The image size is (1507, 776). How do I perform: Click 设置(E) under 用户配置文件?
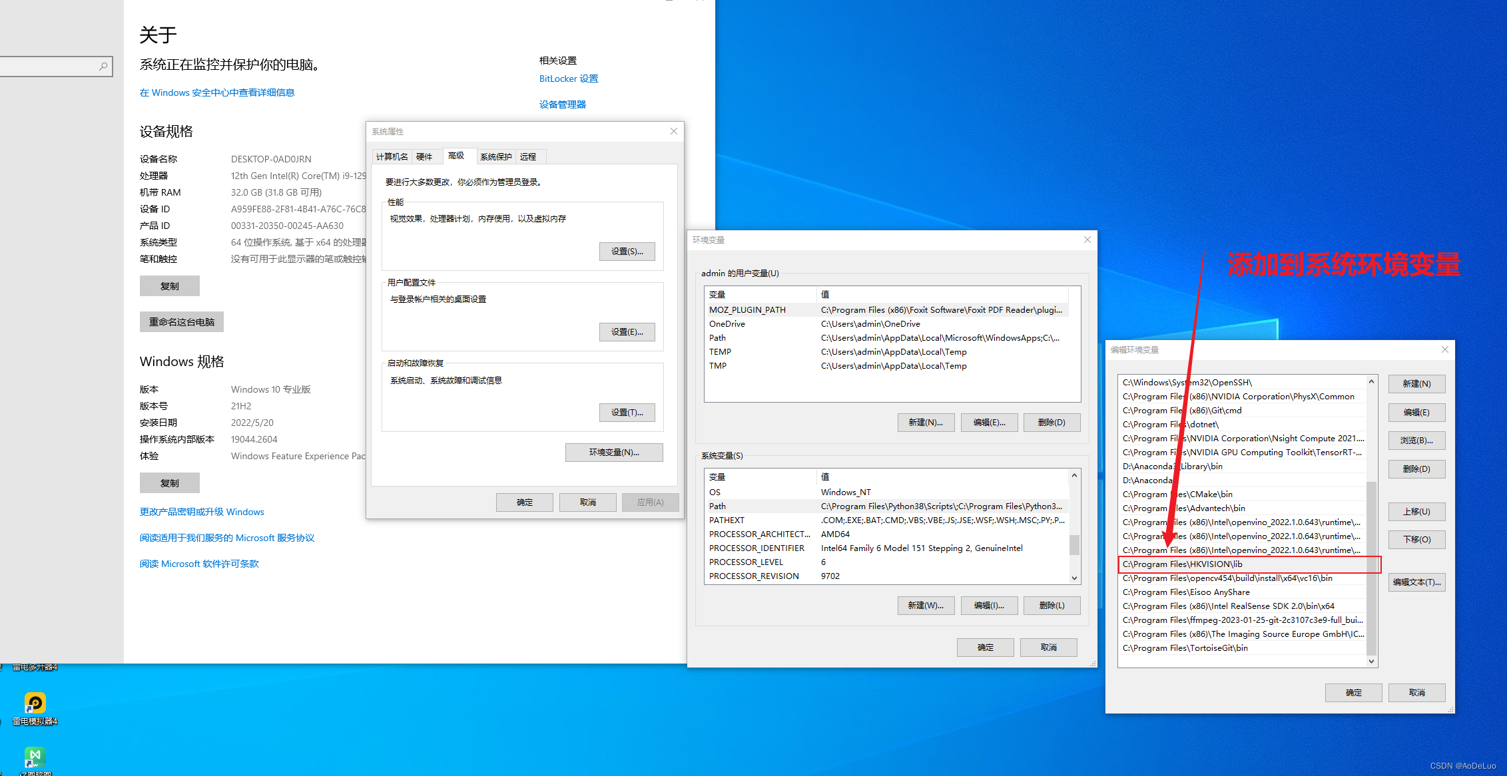[x=627, y=332]
